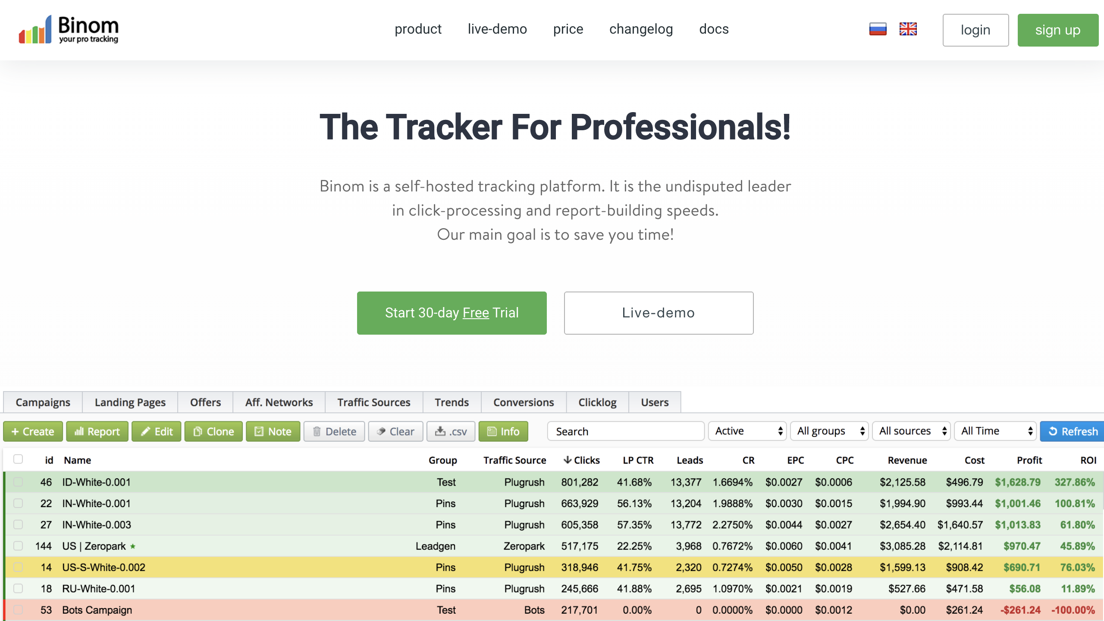
Task: Go to the Users tab
Action: click(x=655, y=402)
